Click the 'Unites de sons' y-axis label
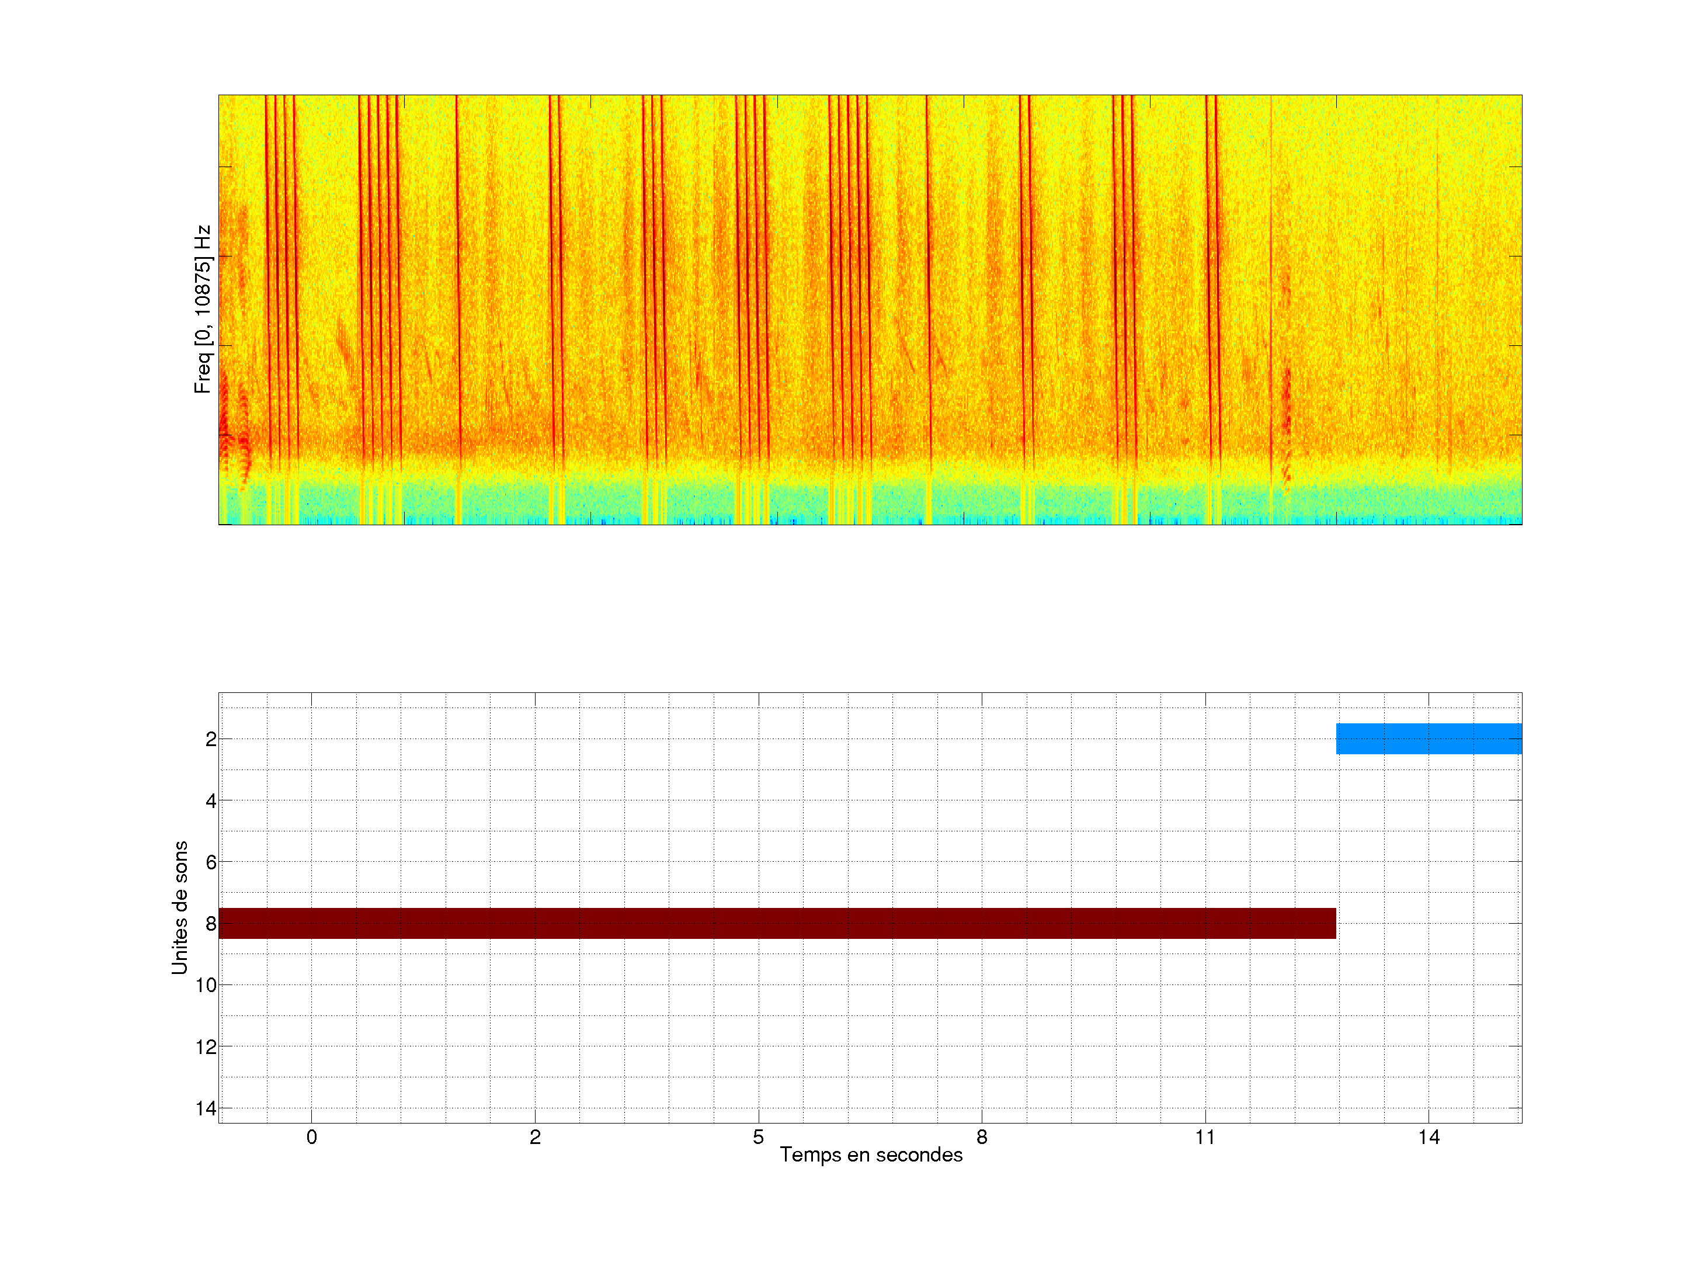The height and width of the screenshot is (1262, 1682). point(179,907)
